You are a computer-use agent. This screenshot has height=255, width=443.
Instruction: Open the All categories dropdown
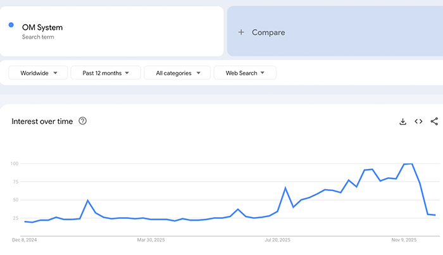pyautogui.click(x=177, y=73)
